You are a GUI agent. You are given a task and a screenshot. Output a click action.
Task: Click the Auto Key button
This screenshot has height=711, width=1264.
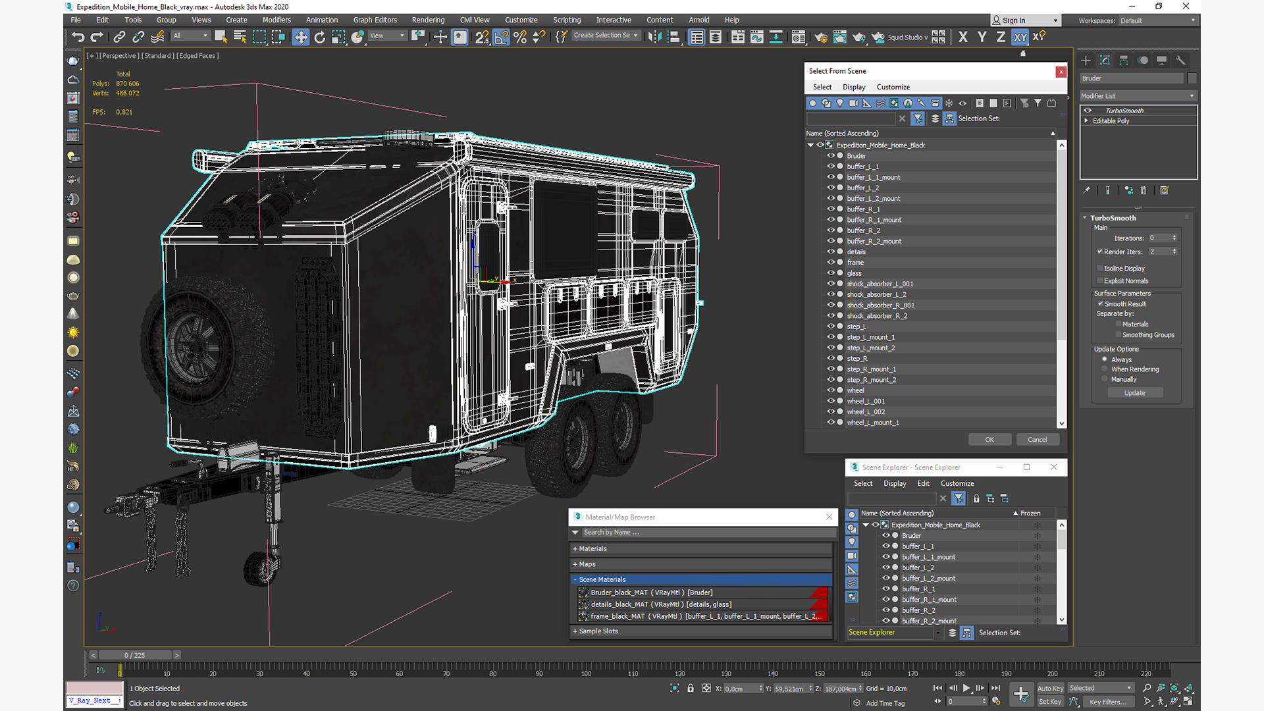(1050, 689)
